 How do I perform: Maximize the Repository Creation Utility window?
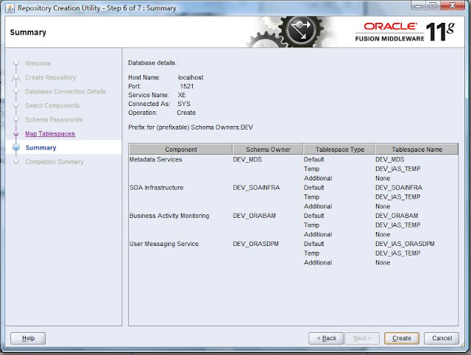433,5
